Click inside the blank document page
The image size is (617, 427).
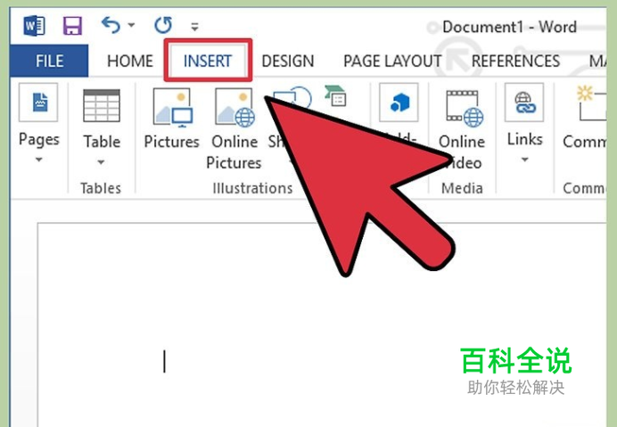tap(322, 324)
